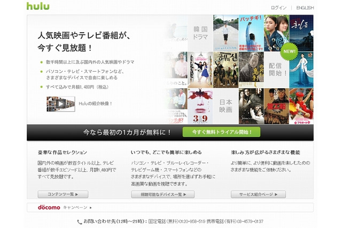Open the フラガール hula dancer poster
The height and width of the screenshot is (228, 342).
[x=301, y=107]
